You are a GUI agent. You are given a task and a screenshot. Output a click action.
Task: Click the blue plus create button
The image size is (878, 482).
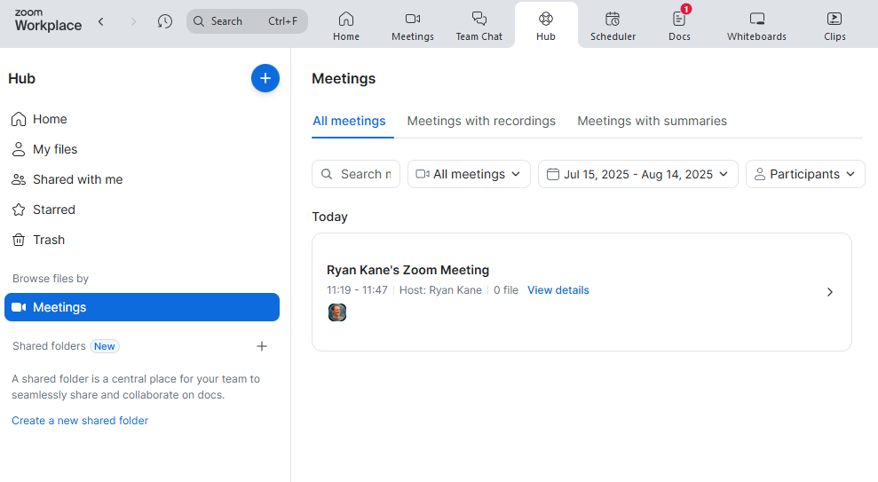click(265, 78)
